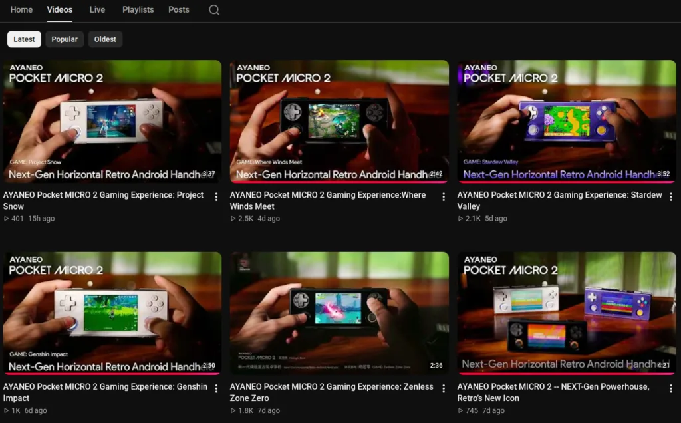Open title link 'Gaming Experience: Stardew Valley'
681x423 pixels.
click(x=559, y=200)
